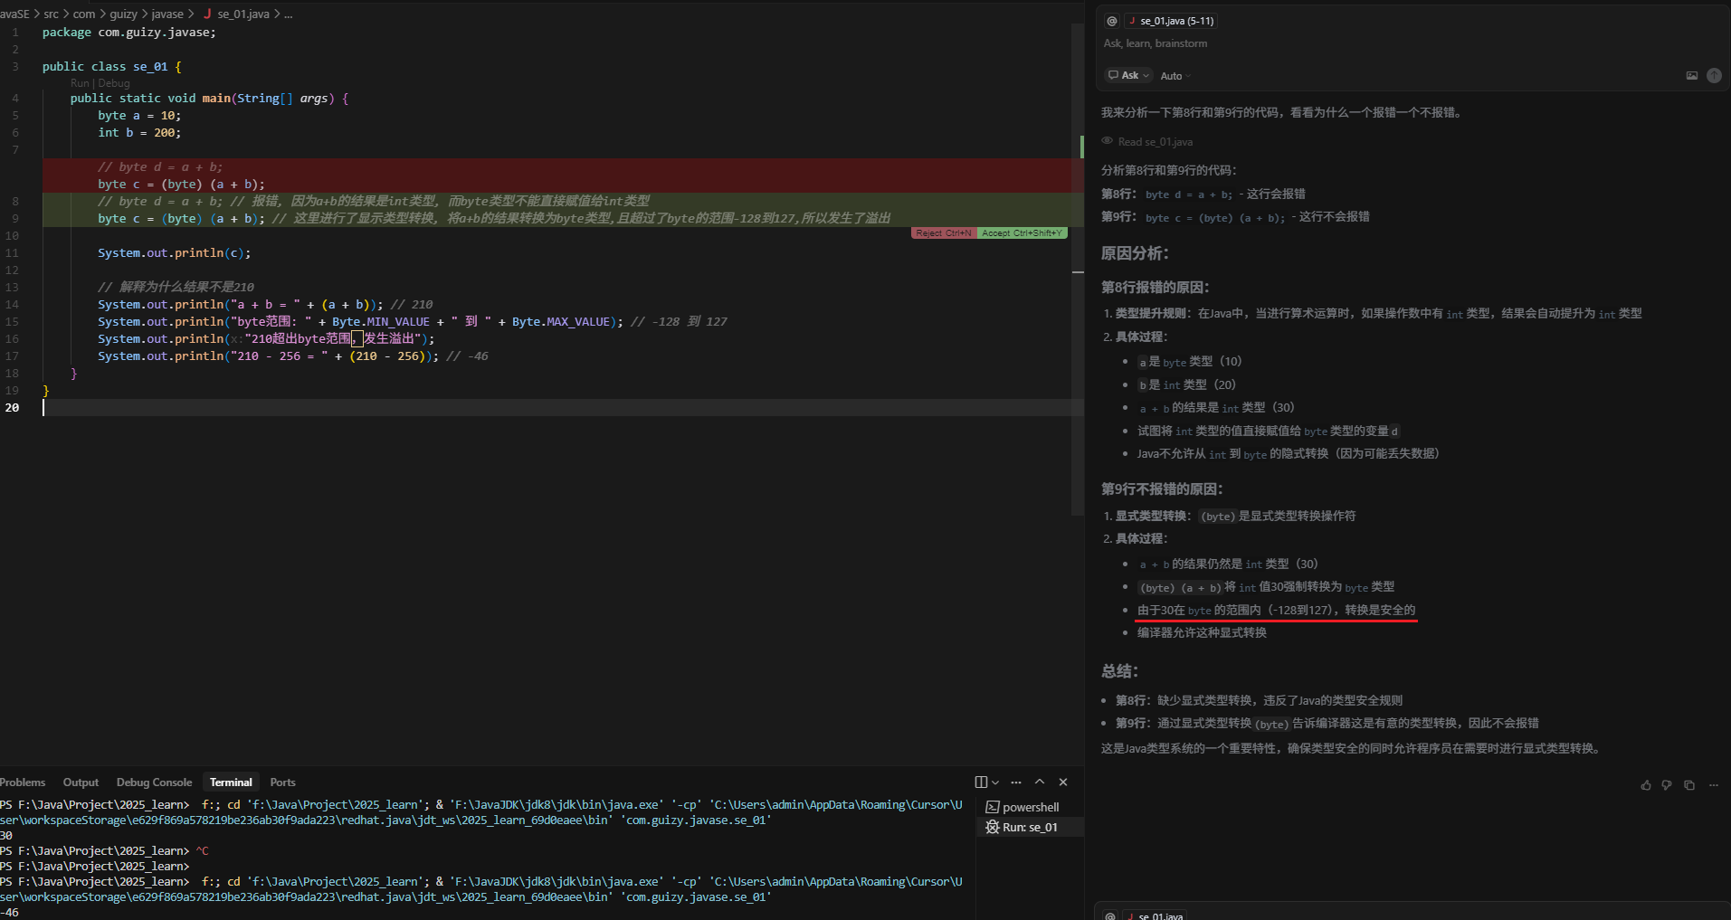
Task: Click the se_01.java breadcrumb item
Action: tap(243, 14)
